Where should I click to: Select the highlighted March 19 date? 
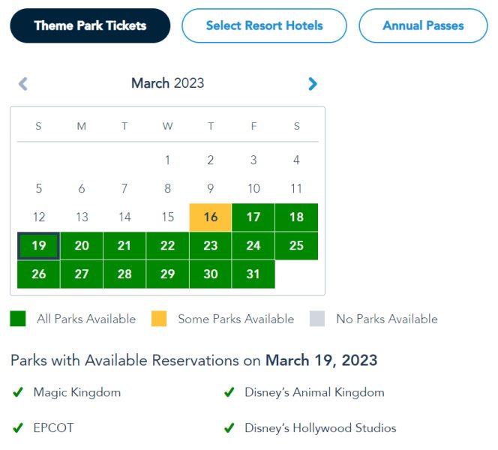point(39,246)
